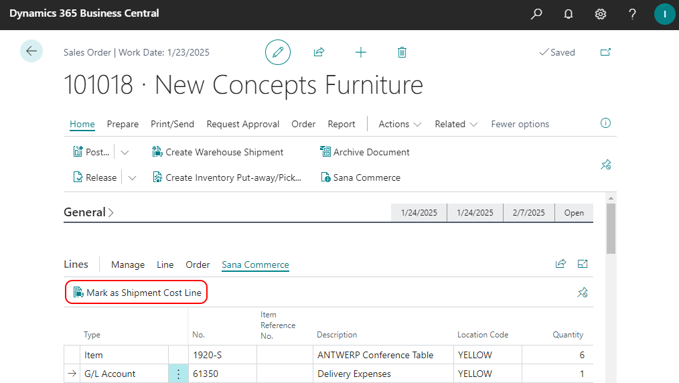Open the Related dropdown menu

(456, 124)
